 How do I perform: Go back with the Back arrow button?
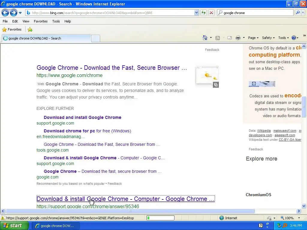[x=5, y=13]
